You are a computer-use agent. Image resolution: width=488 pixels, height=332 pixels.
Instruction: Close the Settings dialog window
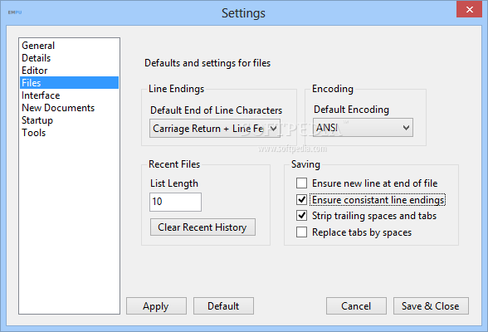point(469,9)
